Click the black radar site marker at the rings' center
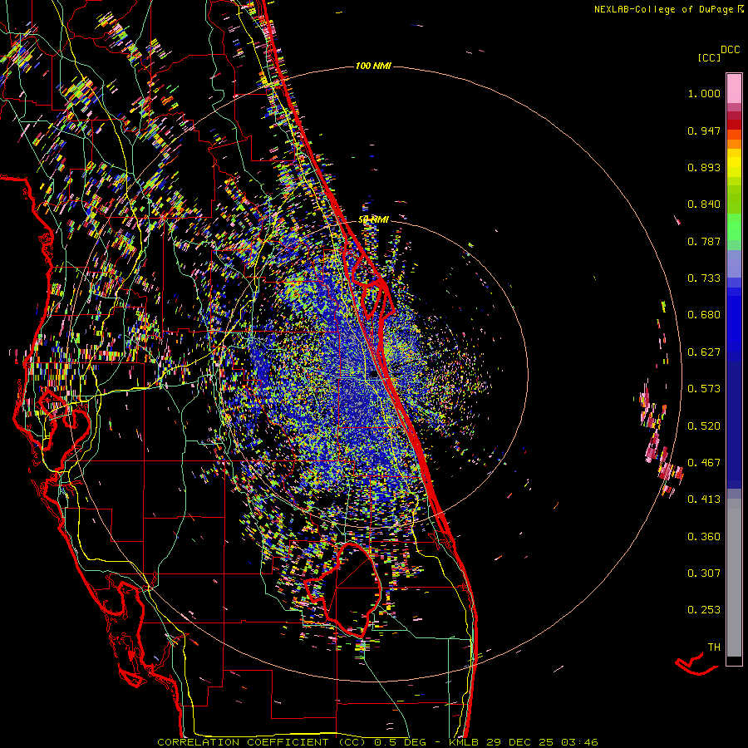 point(373,374)
